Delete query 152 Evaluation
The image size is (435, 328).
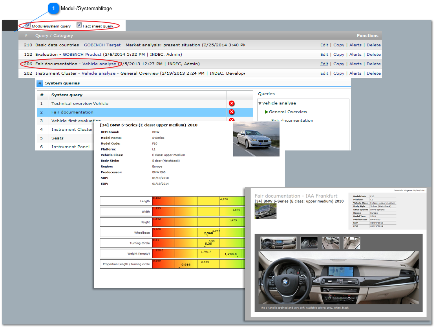(x=374, y=54)
